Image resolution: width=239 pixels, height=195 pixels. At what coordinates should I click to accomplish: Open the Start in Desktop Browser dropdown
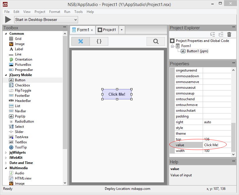pyautogui.click(x=46, y=20)
